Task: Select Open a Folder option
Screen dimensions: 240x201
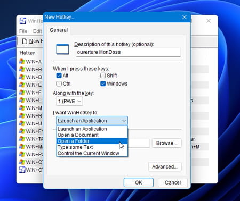Action: [x=92, y=141]
